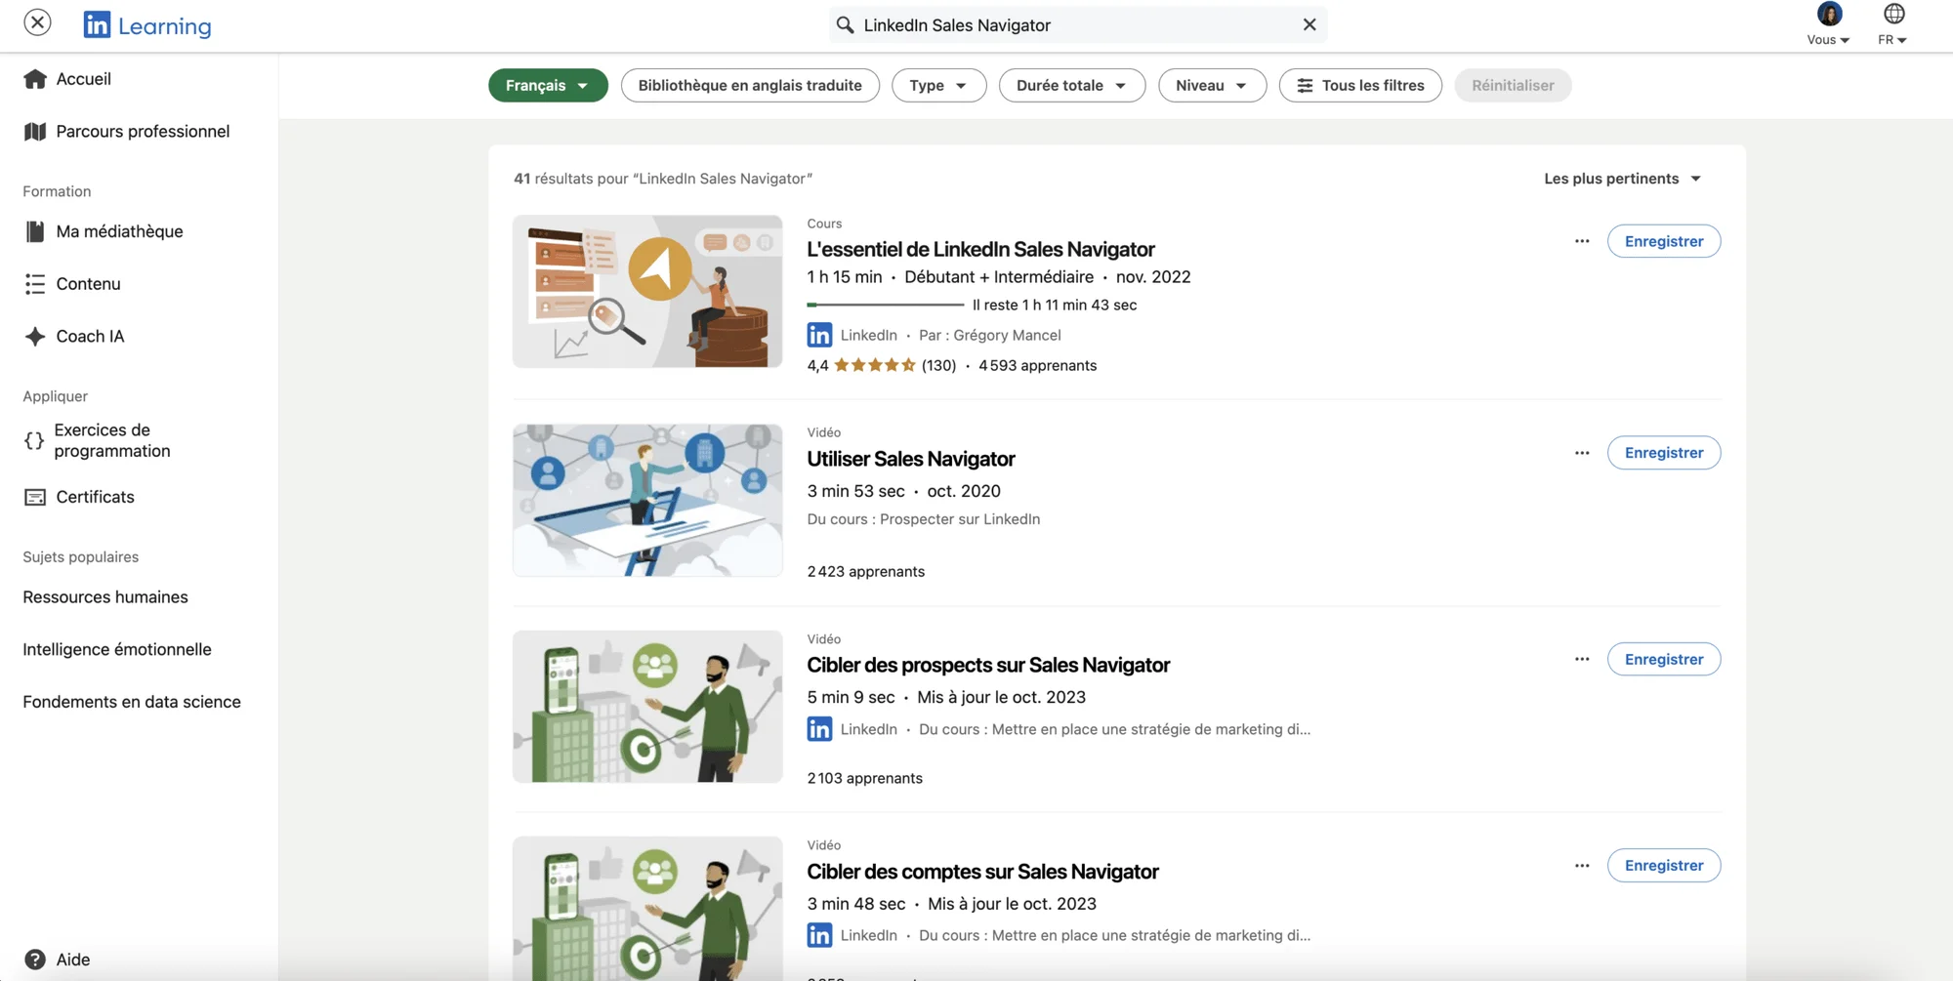Click the Réinitialiser button
This screenshot has height=981, width=1953.
[x=1513, y=86]
